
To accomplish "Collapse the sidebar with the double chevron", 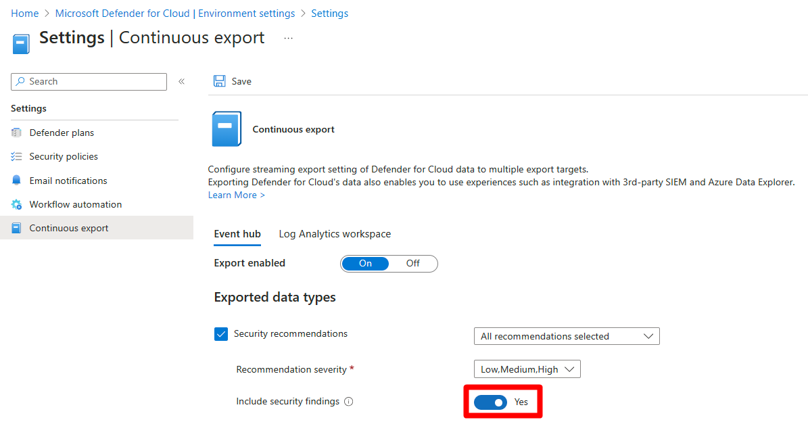I will (181, 80).
